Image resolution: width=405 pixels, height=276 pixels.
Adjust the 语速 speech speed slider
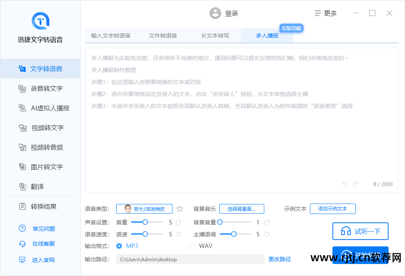pyautogui.click(x=146, y=234)
